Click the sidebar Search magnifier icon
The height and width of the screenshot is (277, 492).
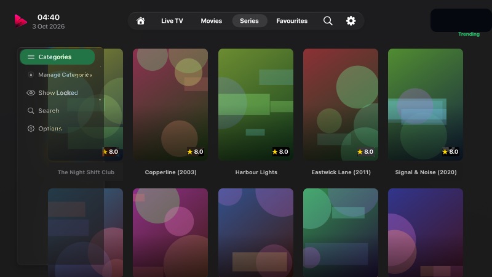[x=31, y=111]
